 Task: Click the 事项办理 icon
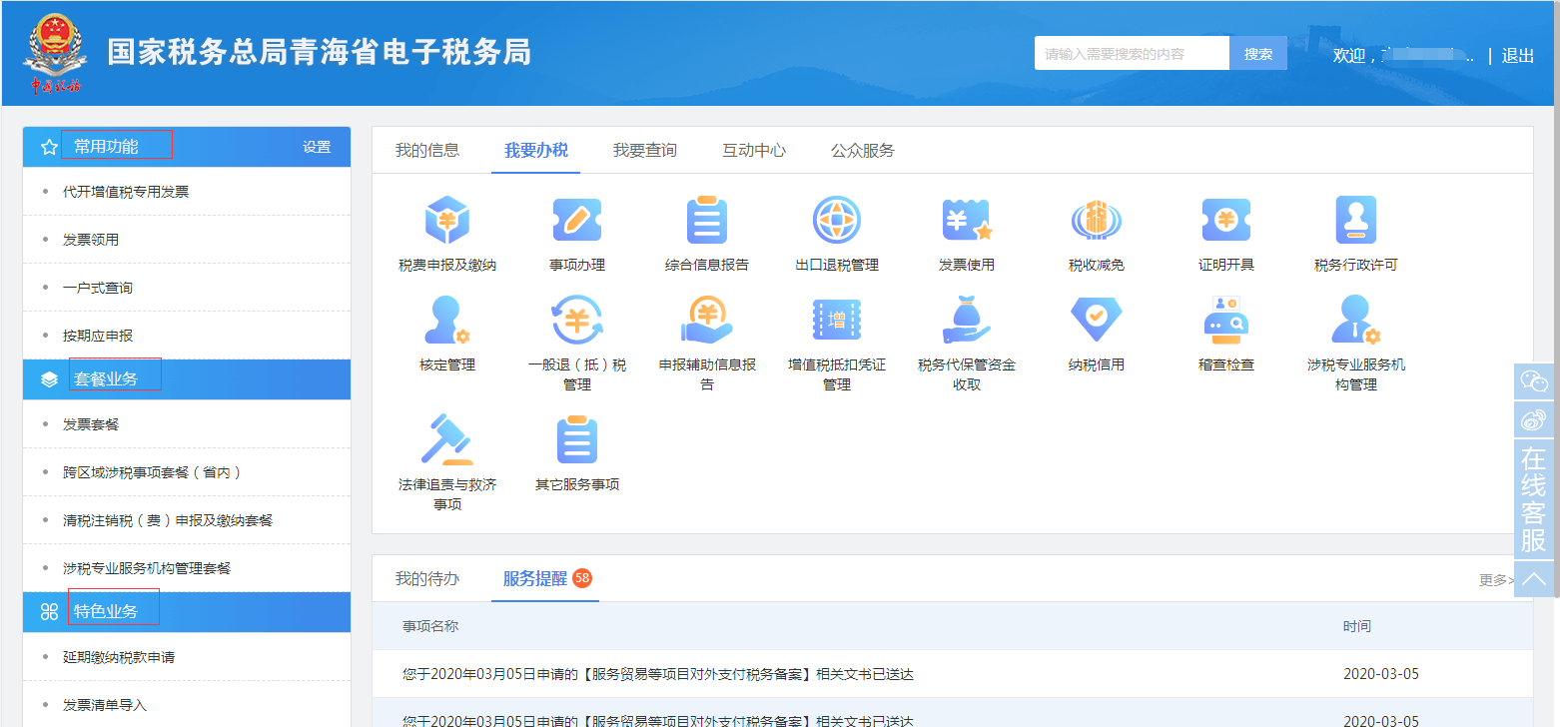(576, 221)
